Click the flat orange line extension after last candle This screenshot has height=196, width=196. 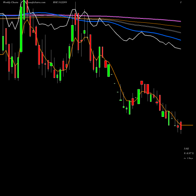pyautogui.click(x=187, y=125)
